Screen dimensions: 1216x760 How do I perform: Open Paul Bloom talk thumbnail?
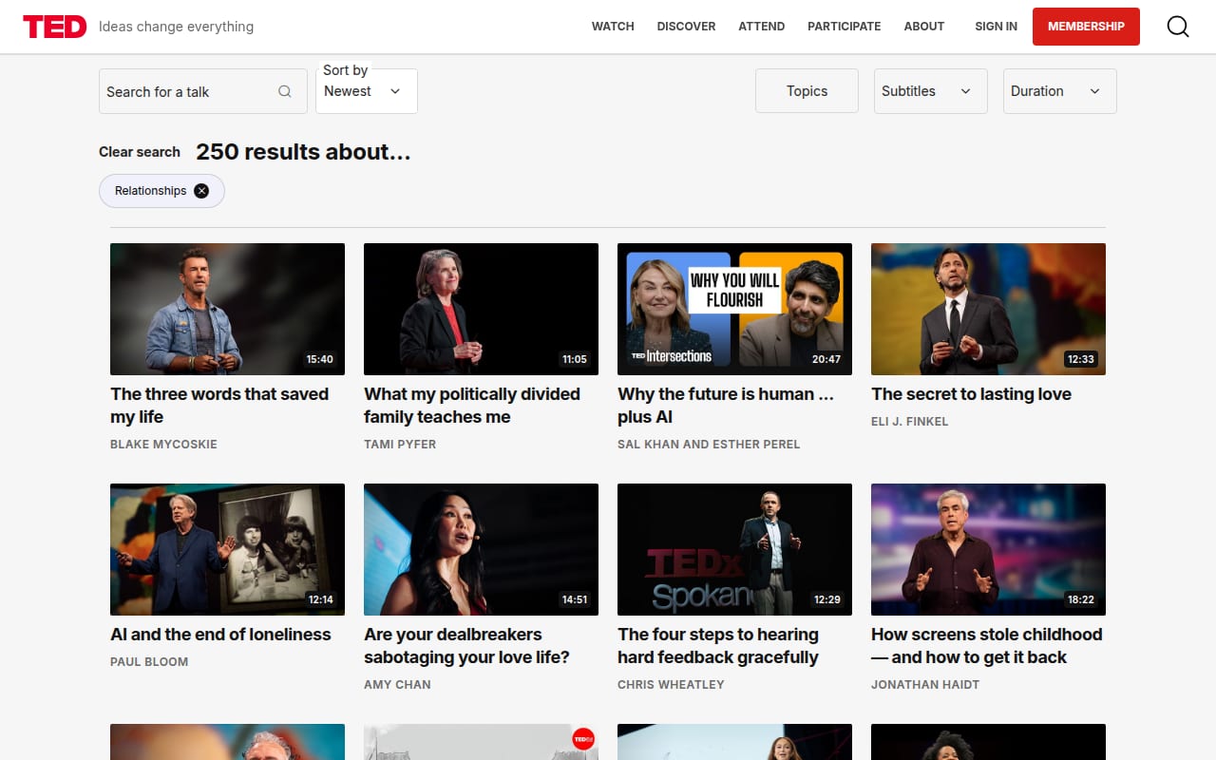point(227,549)
